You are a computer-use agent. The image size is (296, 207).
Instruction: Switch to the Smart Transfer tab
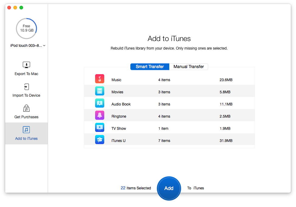click(150, 67)
